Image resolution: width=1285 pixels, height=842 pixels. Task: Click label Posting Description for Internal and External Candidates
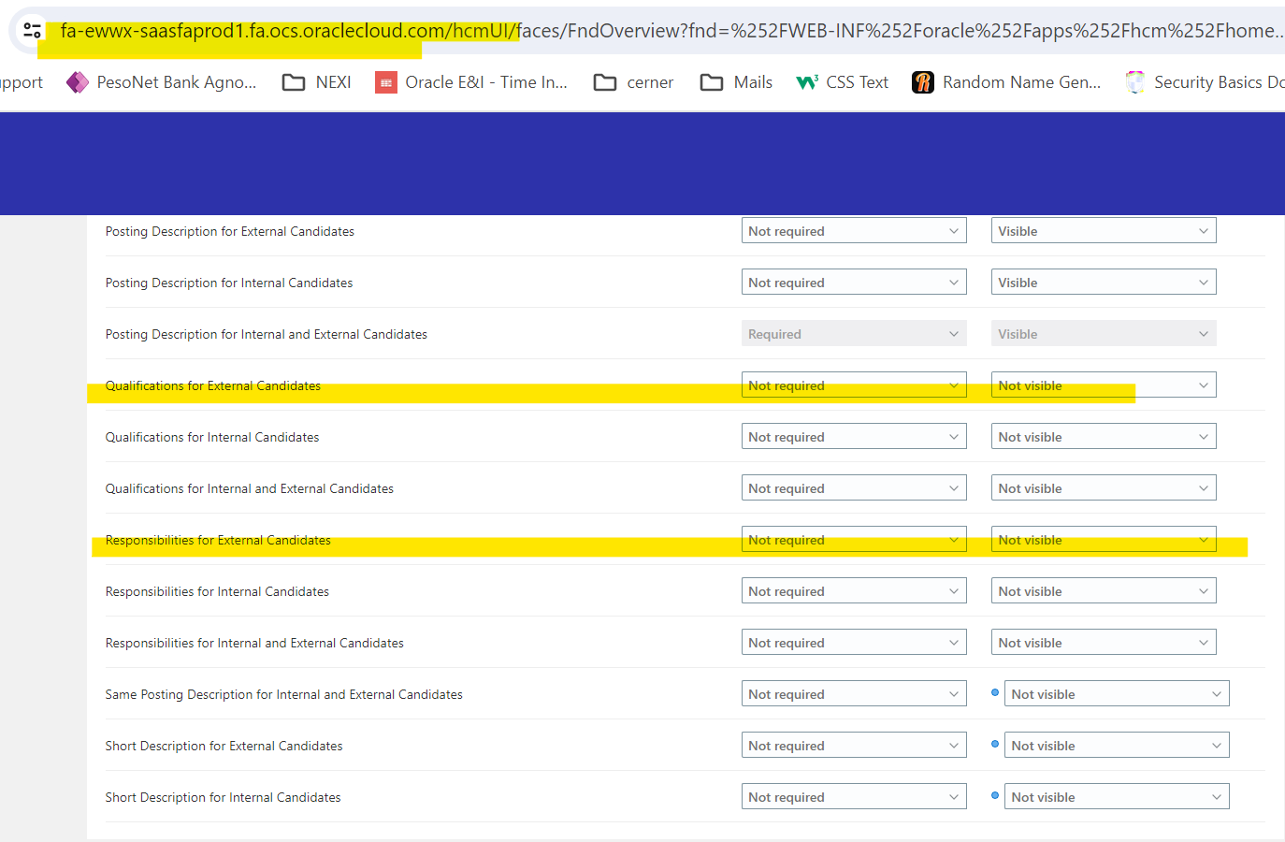click(267, 334)
